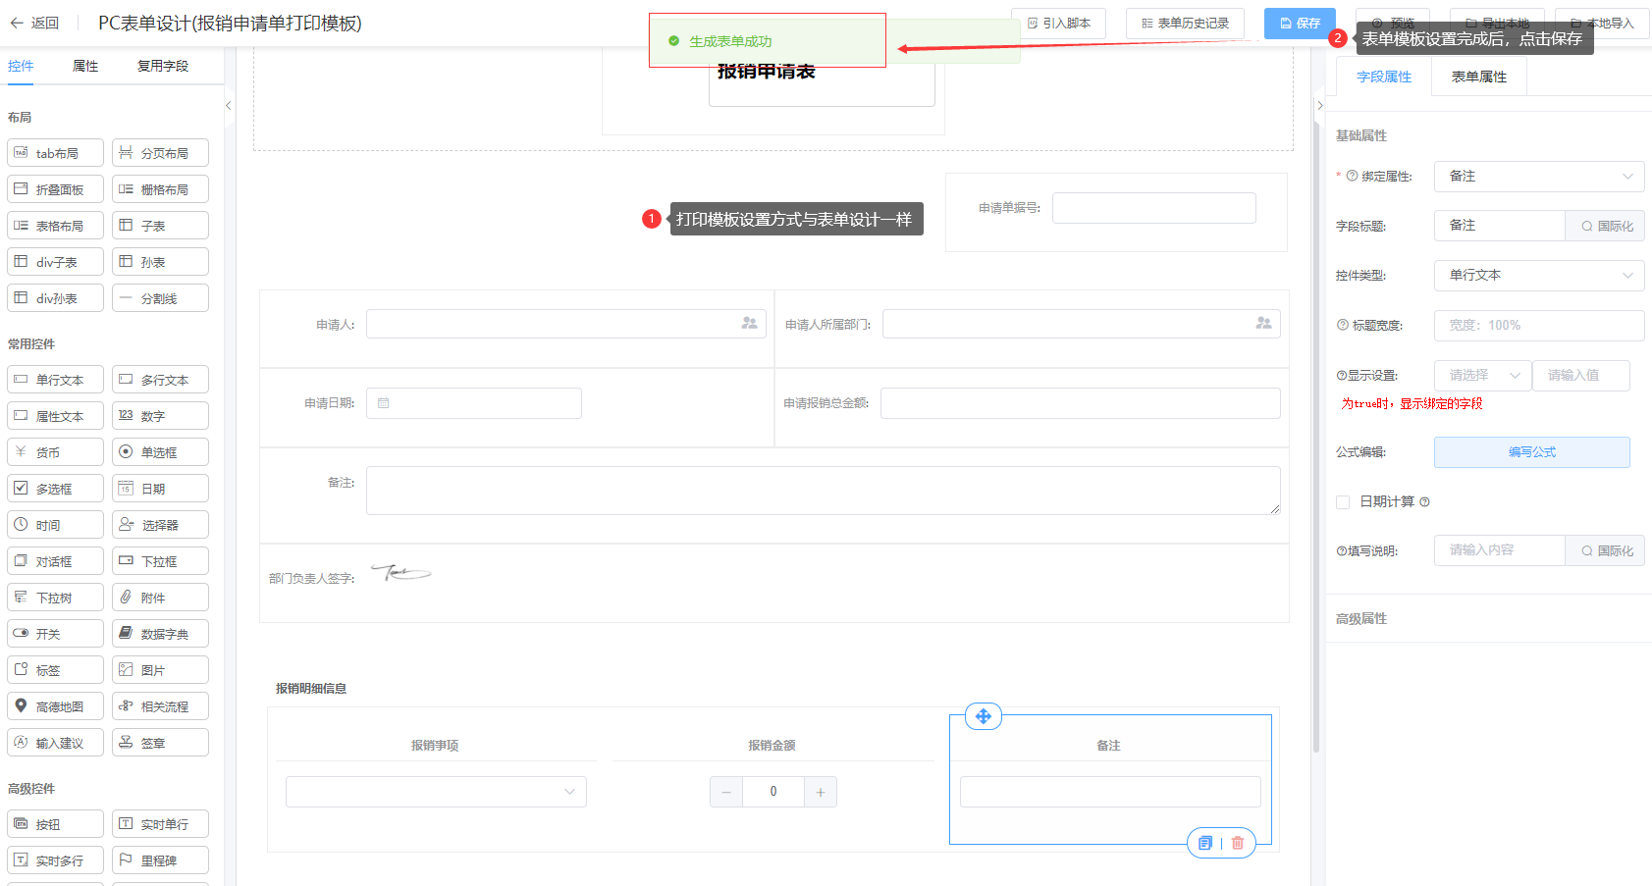Add the 表格布局 table layout

(x=55, y=226)
